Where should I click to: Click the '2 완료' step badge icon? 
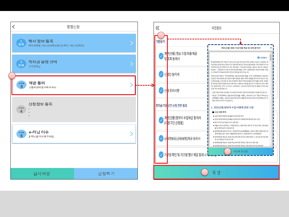(21, 64)
